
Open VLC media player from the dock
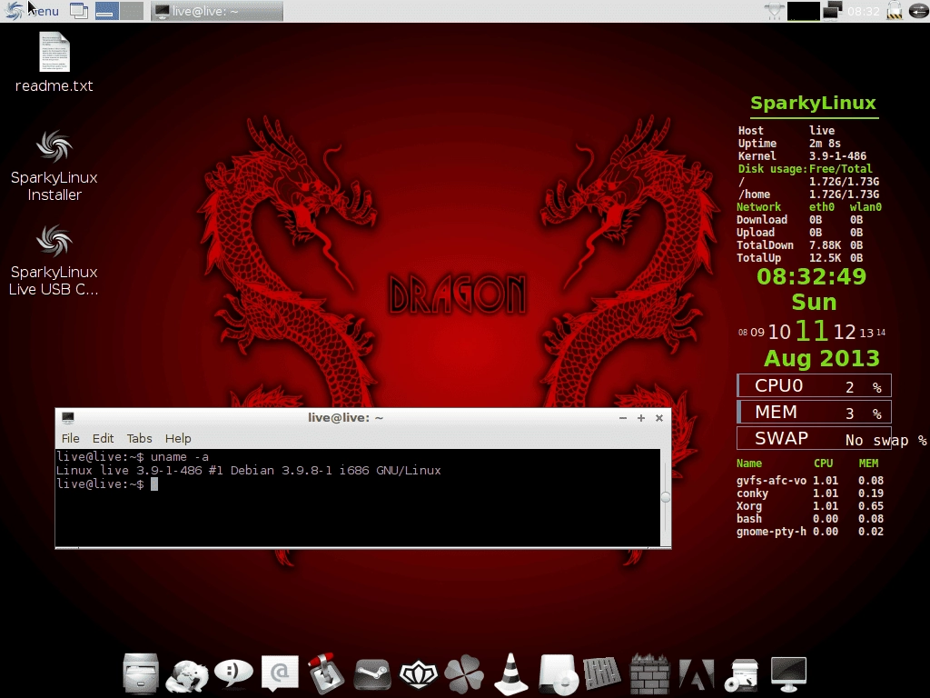(510, 673)
